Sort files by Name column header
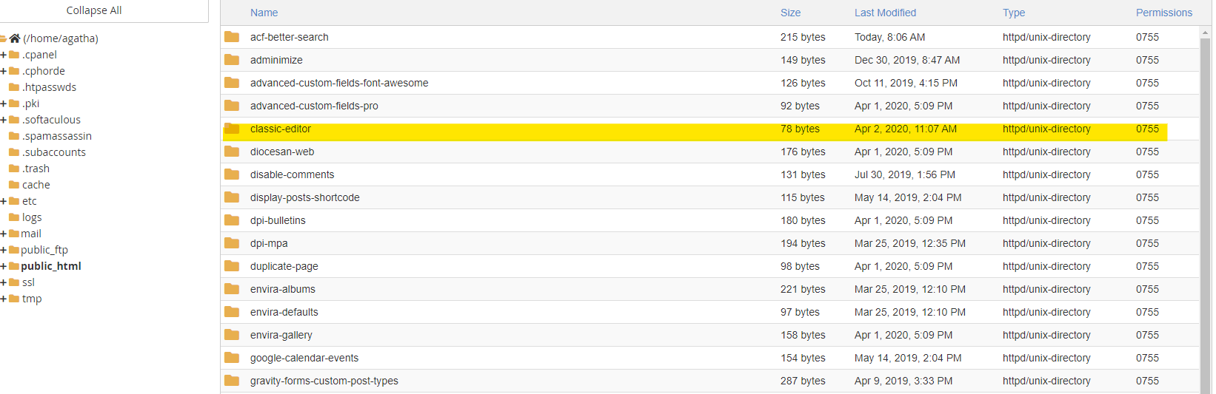 (x=264, y=13)
